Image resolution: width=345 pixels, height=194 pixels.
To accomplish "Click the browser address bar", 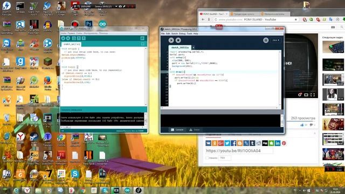I will [x=255, y=19].
